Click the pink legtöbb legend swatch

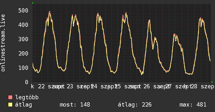point(10,97)
